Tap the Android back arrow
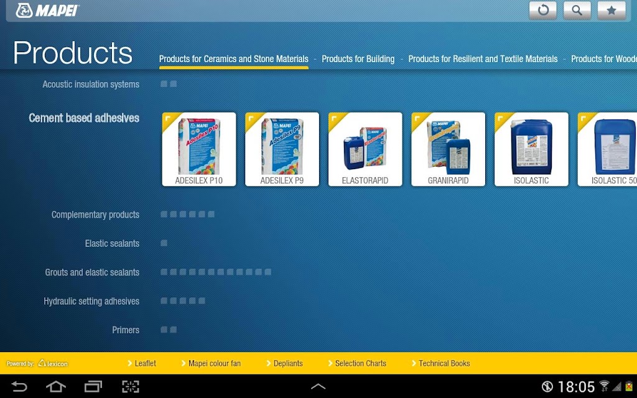 coord(19,386)
